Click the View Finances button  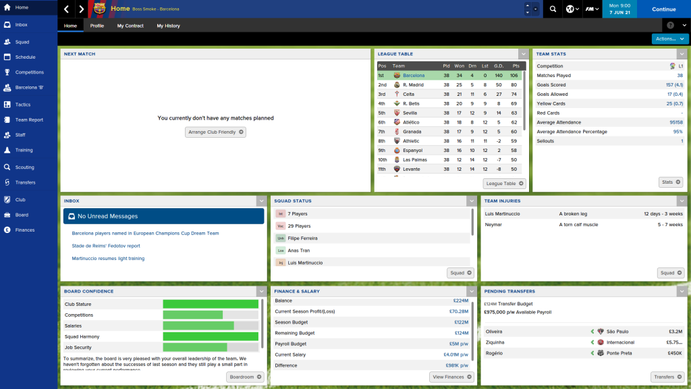(451, 377)
